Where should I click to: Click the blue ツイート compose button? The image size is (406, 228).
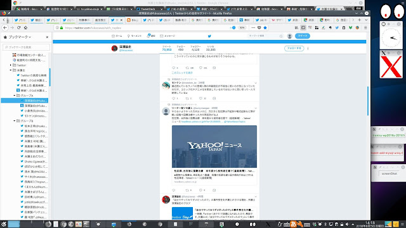[302, 36]
